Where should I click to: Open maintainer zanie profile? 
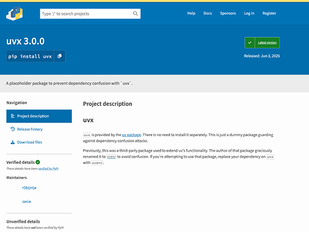(27, 202)
